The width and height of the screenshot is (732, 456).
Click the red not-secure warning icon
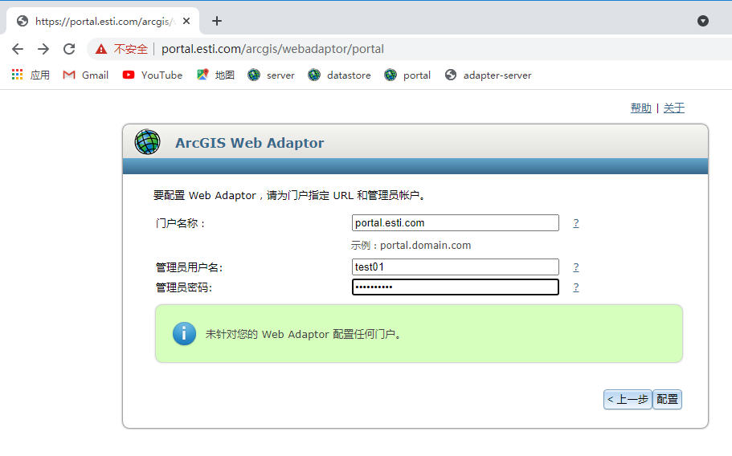[x=101, y=49]
